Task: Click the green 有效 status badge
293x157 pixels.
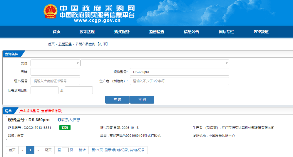Action: (65, 128)
